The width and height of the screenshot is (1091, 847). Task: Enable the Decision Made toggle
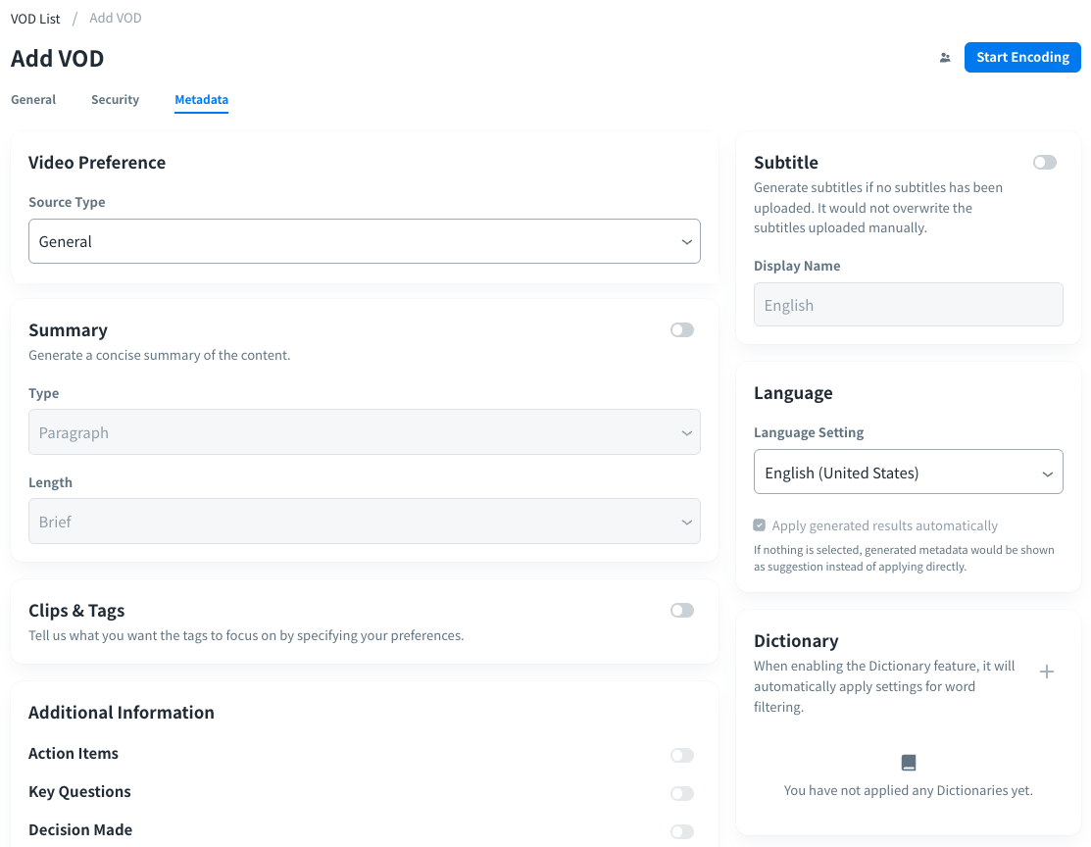pos(681,831)
